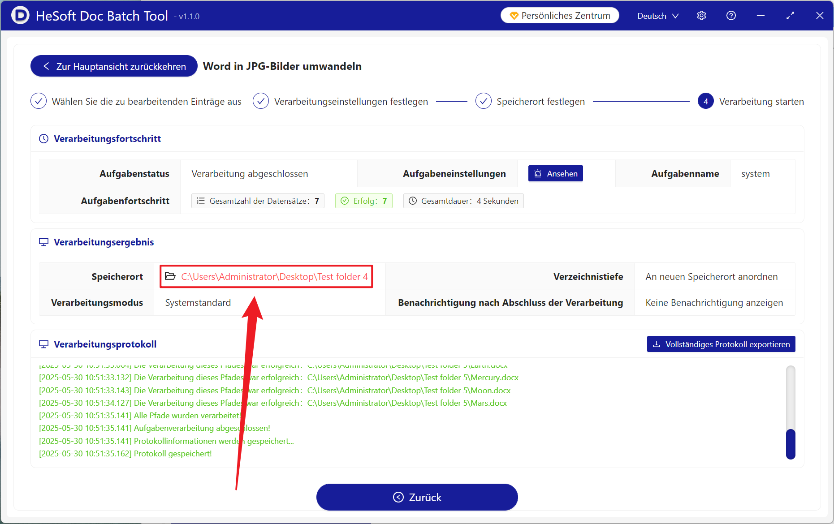Click log line Protokollinformationen werden gespeichert
Screen dimensions: 834x524
click(x=167, y=441)
